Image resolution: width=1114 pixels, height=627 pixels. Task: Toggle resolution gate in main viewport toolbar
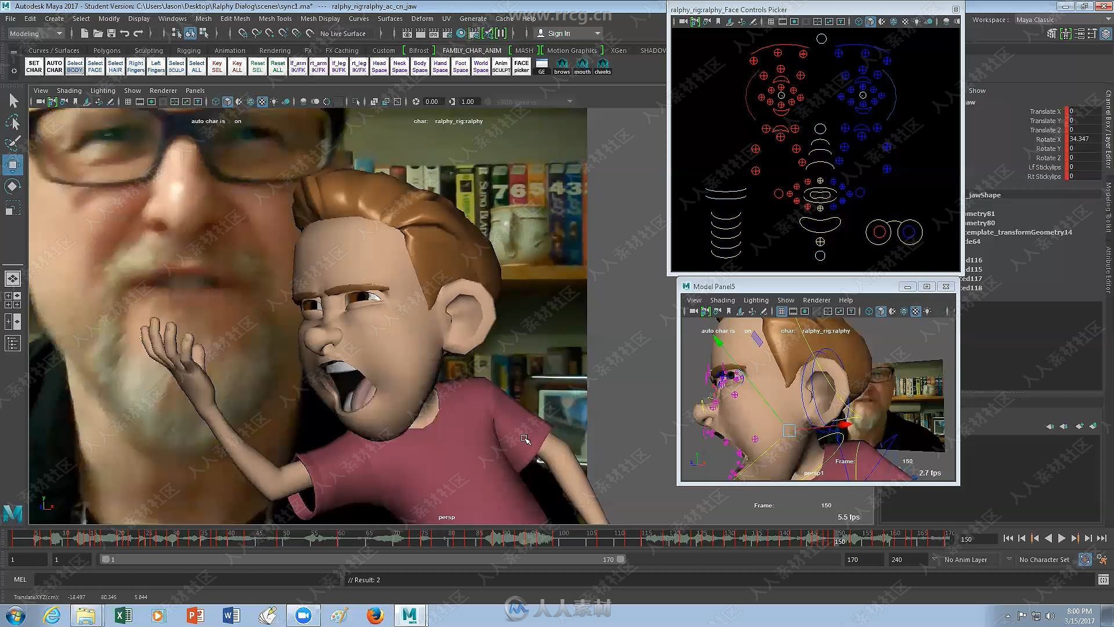tap(151, 102)
